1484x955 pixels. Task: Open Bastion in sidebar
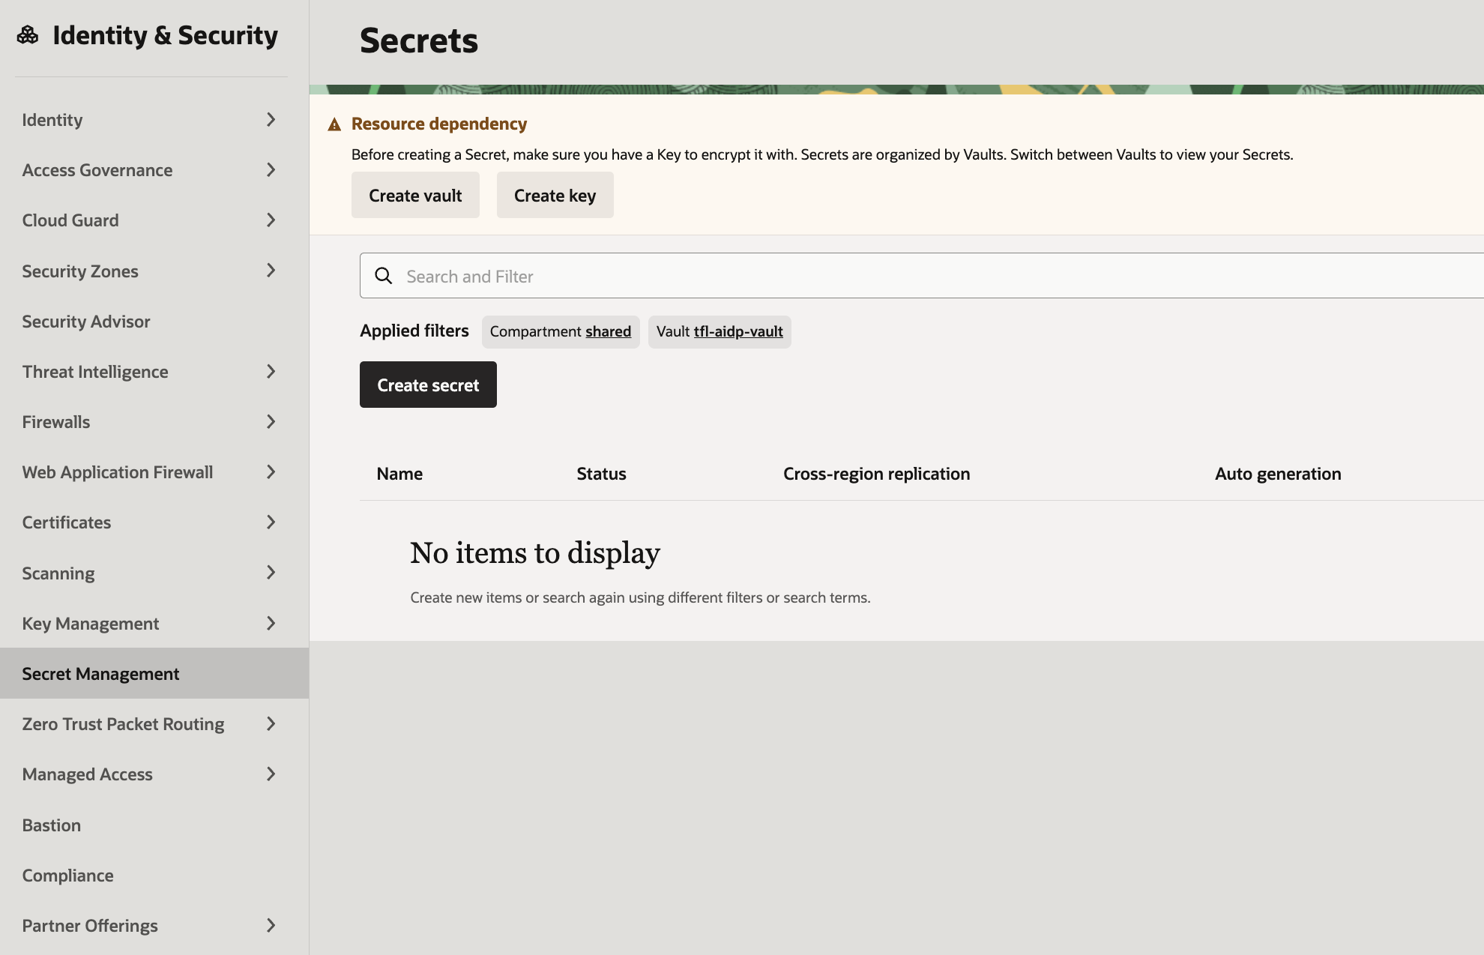click(x=154, y=825)
